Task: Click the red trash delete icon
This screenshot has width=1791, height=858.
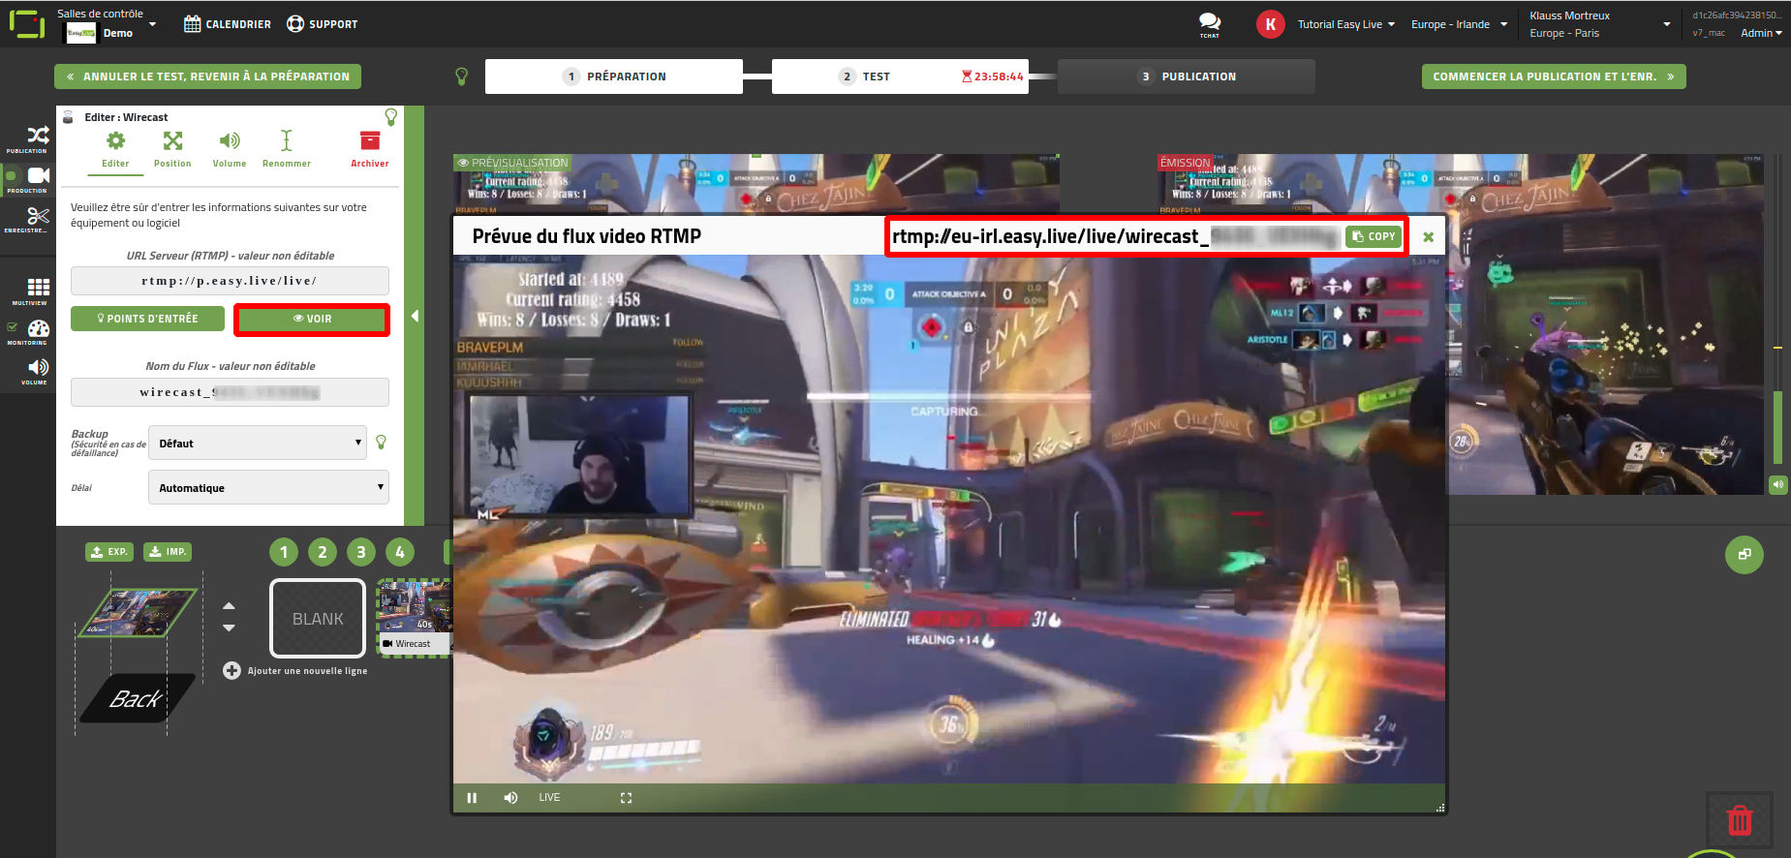Action: click(x=1740, y=820)
